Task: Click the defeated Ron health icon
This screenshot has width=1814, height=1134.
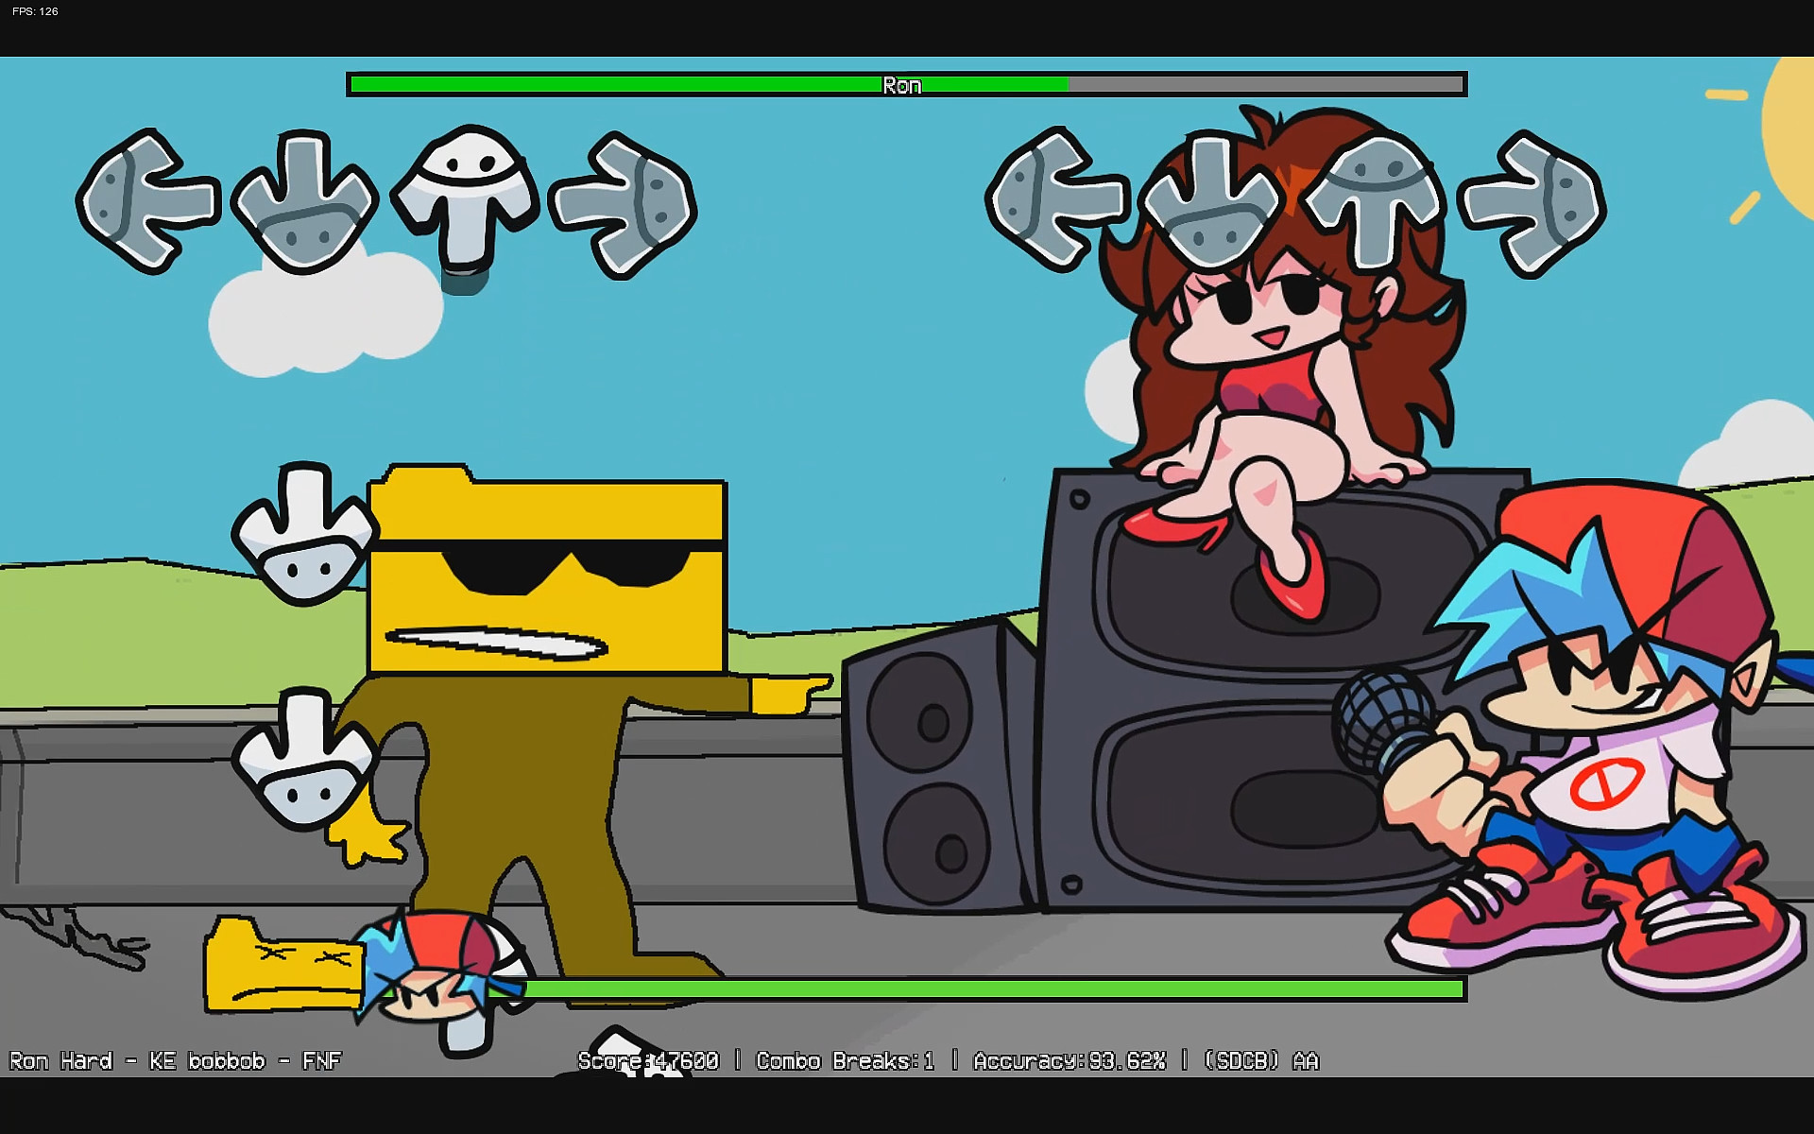Action: coord(283,966)
